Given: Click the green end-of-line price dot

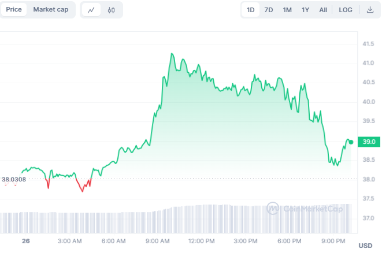Looking at the screenshot, I should click(351, 142).
